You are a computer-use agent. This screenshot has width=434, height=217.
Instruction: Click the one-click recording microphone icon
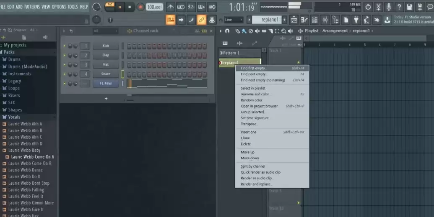[x=389, y=7]
